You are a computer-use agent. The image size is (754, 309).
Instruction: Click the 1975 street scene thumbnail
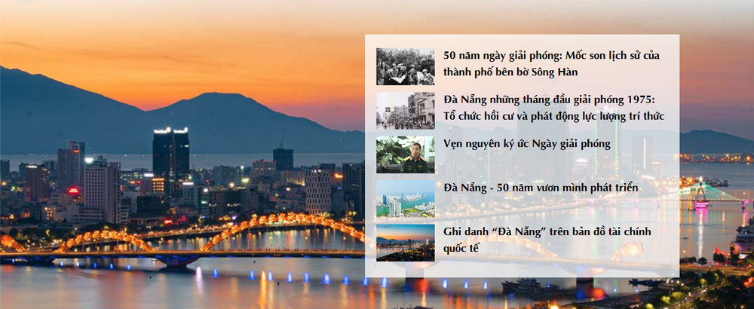(x=405, y=110)
